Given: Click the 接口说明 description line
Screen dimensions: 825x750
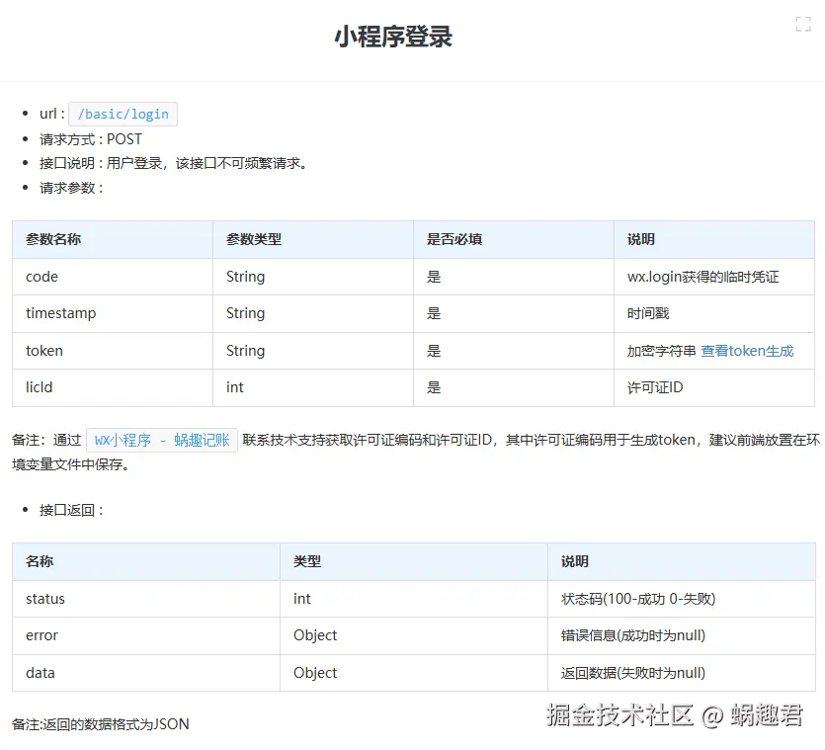Looking at the screenshot, I should pyautogui.click(x=173, y=164).
